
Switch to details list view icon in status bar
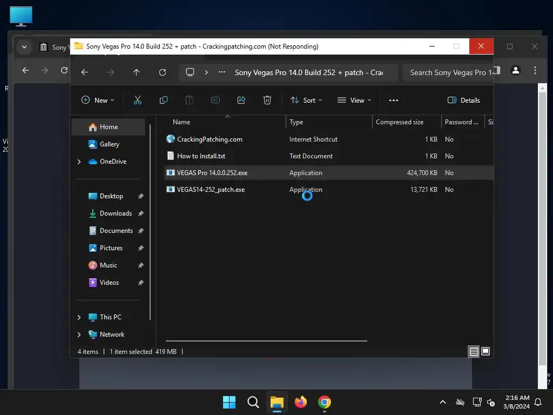tap(474, 351)
